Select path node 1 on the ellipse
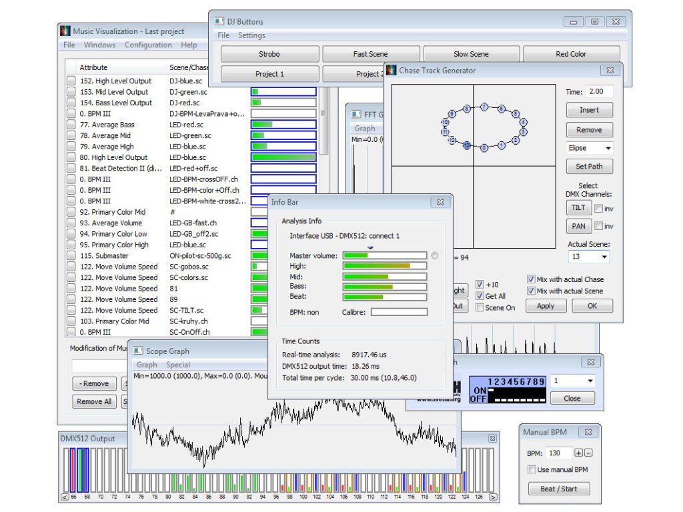Viewport: 683px width, 512px height. 502,145
